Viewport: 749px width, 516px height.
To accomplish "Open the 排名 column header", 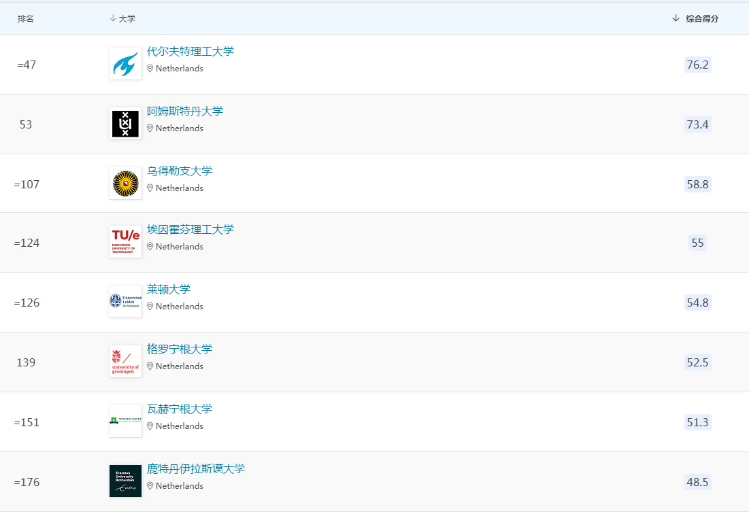I will coord(27,18).
